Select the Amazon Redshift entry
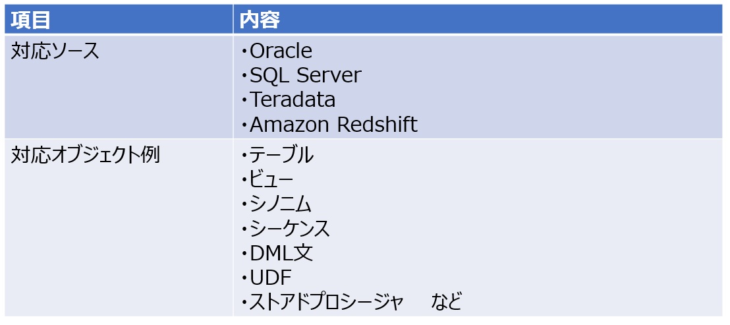This screenshot has height=325, width=730. pos(333,125)
